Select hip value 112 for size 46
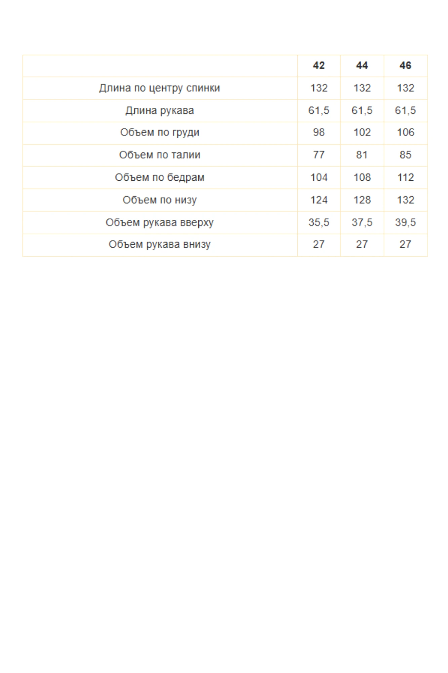This screenshot has height=673, width=448. pos(405,177)
